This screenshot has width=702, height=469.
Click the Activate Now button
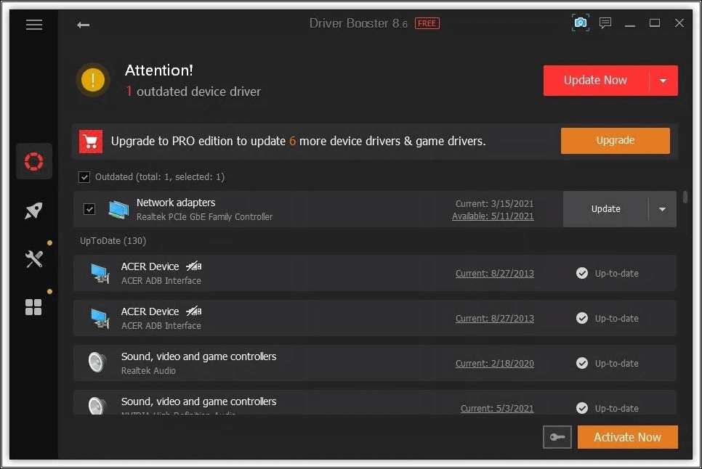628,437
